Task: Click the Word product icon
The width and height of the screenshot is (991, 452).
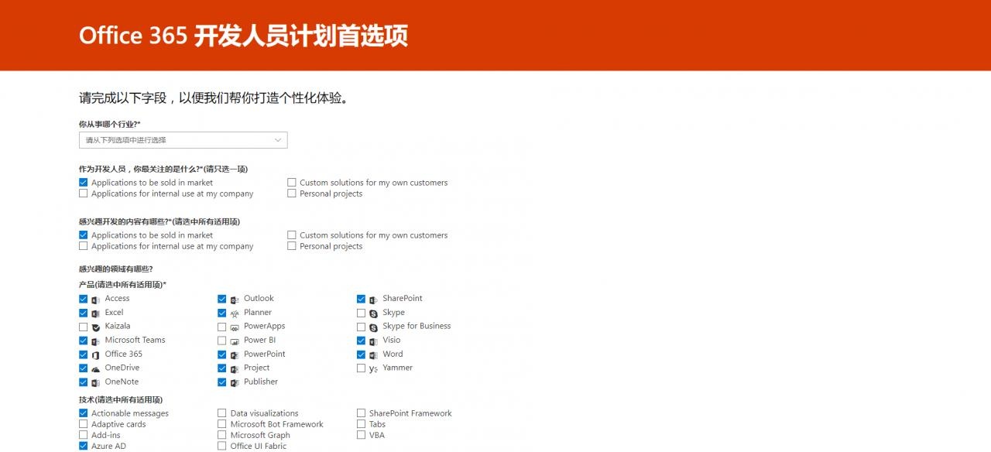Action: pyautogui.click(x=373, y=355)
